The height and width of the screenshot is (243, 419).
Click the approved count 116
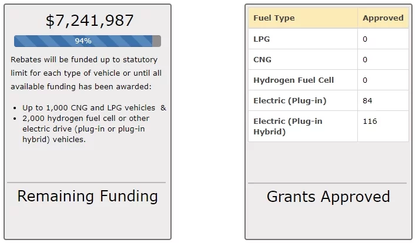(x=370, y=122)
